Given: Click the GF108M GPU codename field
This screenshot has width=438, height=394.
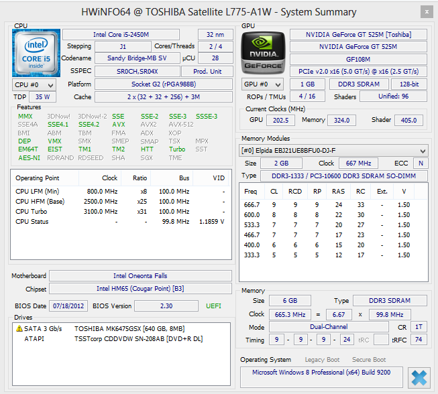Looking at the screenshot, I should click(358, 59).
